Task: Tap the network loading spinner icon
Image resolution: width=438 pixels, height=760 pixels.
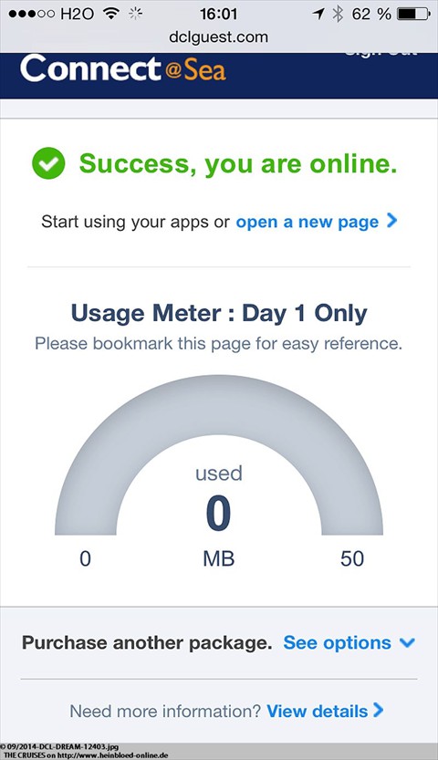Action: click(x=136, y=14)
